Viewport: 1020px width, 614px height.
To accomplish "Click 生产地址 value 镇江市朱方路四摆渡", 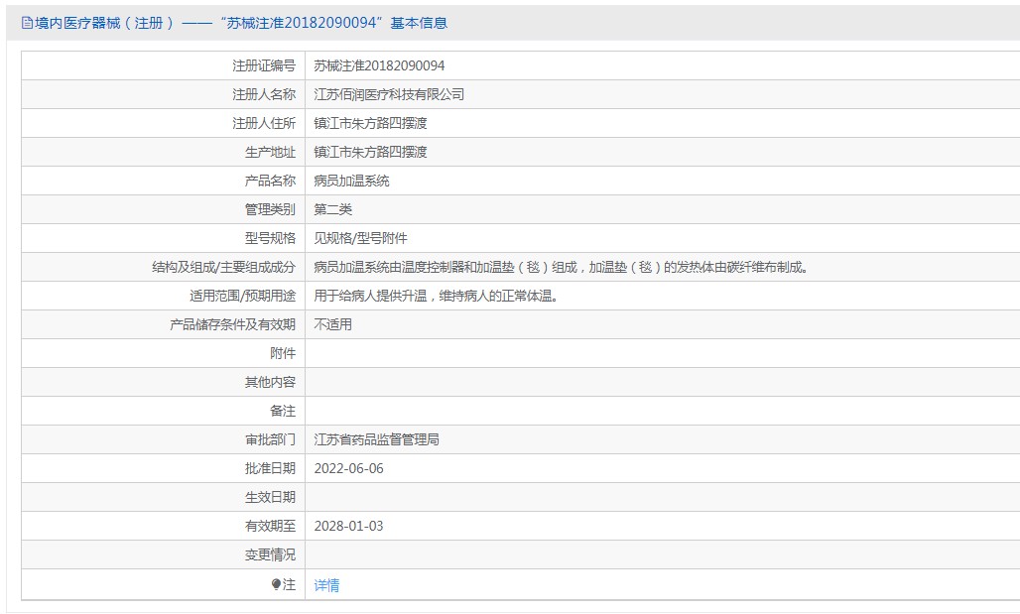I will 371,152.
